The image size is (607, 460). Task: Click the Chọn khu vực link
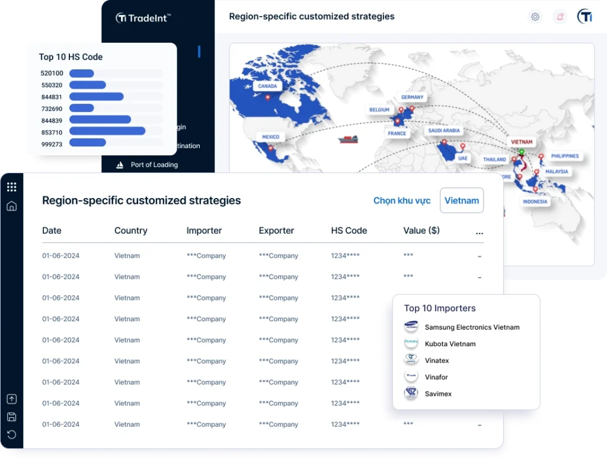pos(402,200)
